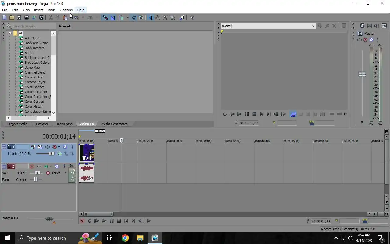Click the Render As toolbar icon

(34, 17)
